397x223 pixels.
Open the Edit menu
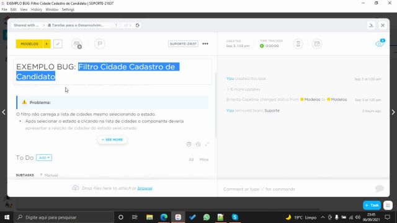[x=13, y=10]
